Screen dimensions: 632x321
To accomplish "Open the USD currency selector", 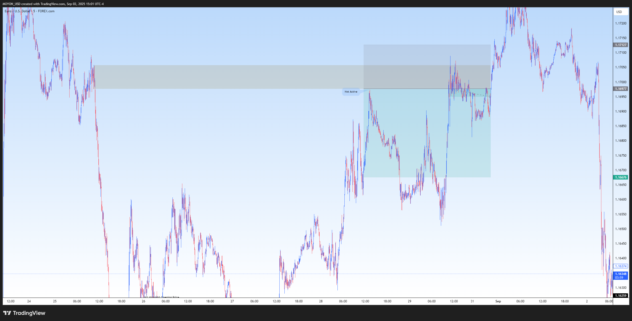I will click(x=619, y=12).
